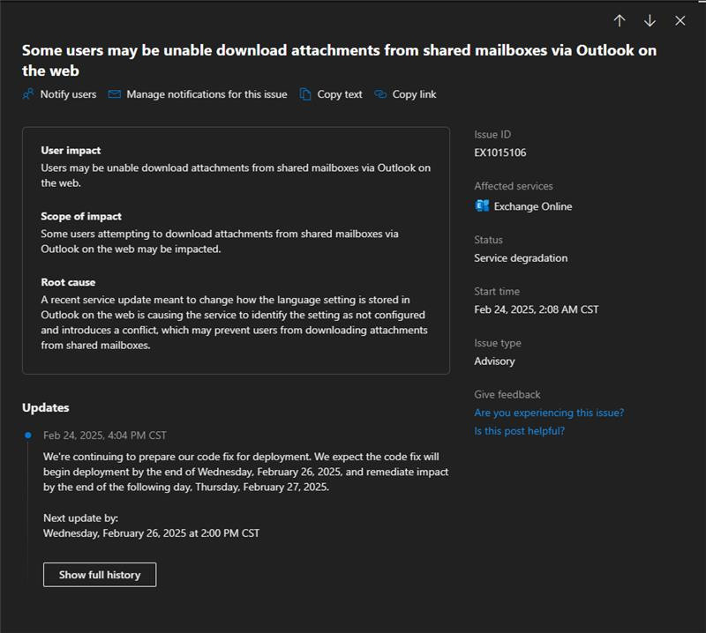Open Manage notifications for this issue
This screenshot has height=633, width=706.
click(x=207, y=94)
